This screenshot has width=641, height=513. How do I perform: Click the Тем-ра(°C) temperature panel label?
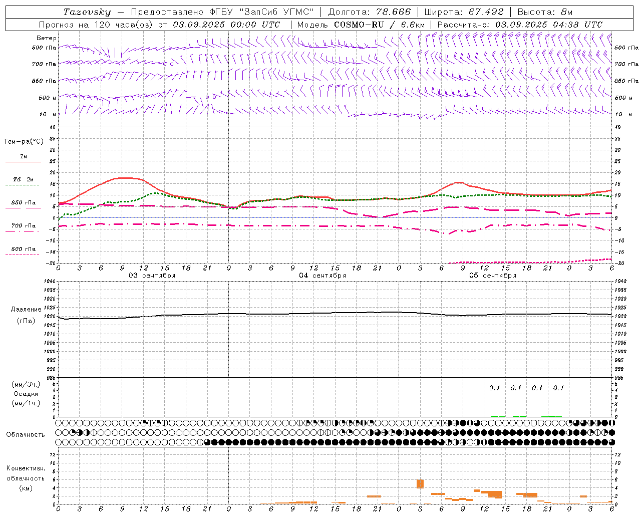pyautogui.click(x=24, y=142)
